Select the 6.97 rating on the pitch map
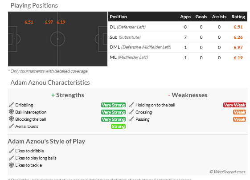 [49, 22]
